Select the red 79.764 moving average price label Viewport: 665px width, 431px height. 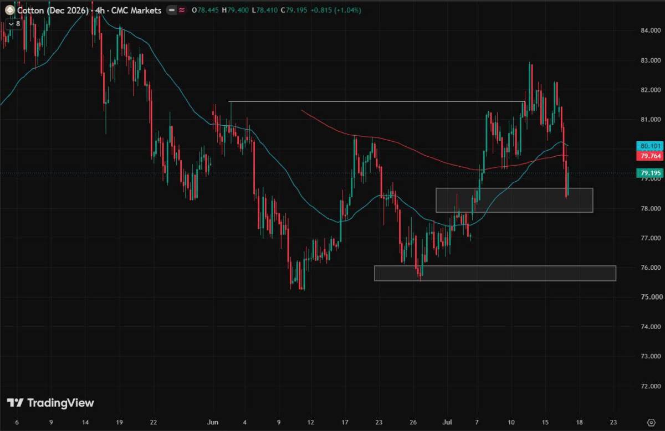pyautogui.click(x=651, y=156)
